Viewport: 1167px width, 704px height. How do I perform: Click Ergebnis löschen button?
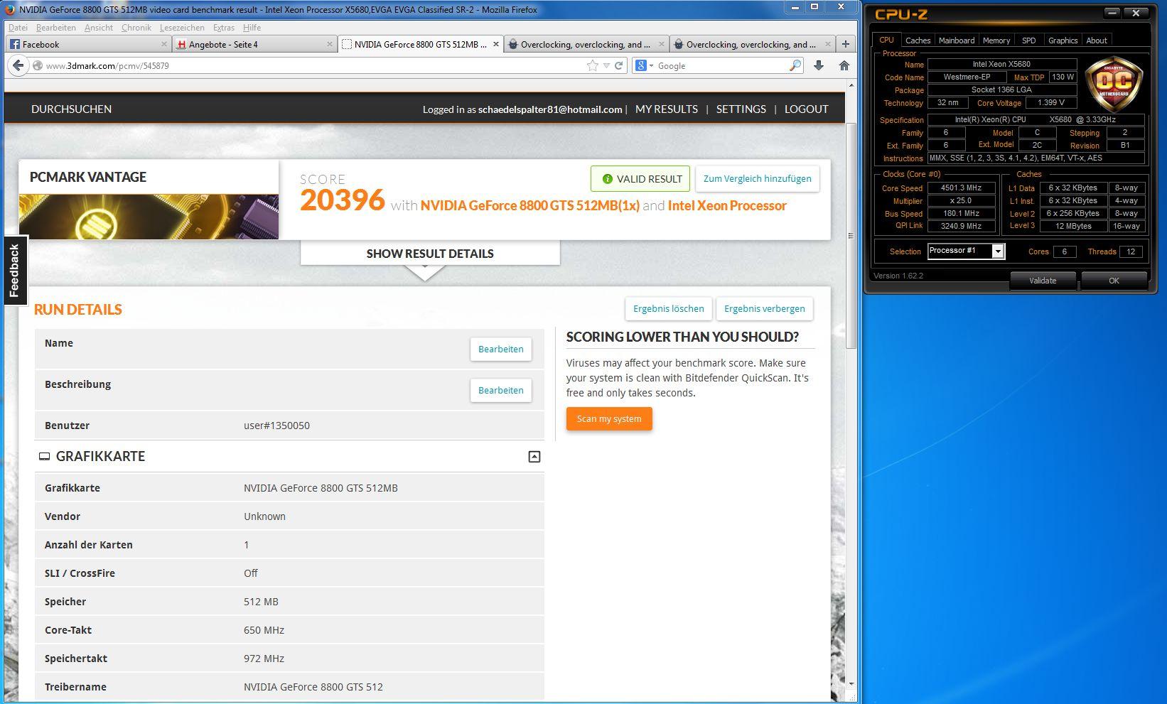669,308
